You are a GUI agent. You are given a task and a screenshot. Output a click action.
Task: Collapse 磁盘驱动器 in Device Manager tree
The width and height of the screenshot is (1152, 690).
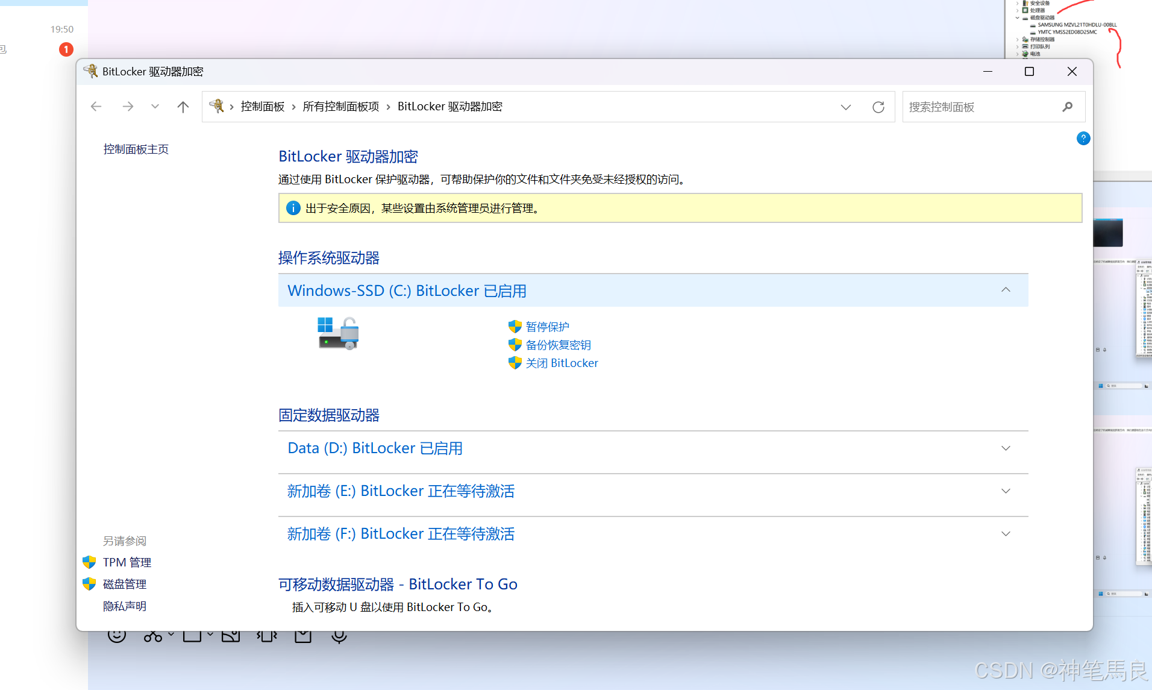(x=1018, y=18)
